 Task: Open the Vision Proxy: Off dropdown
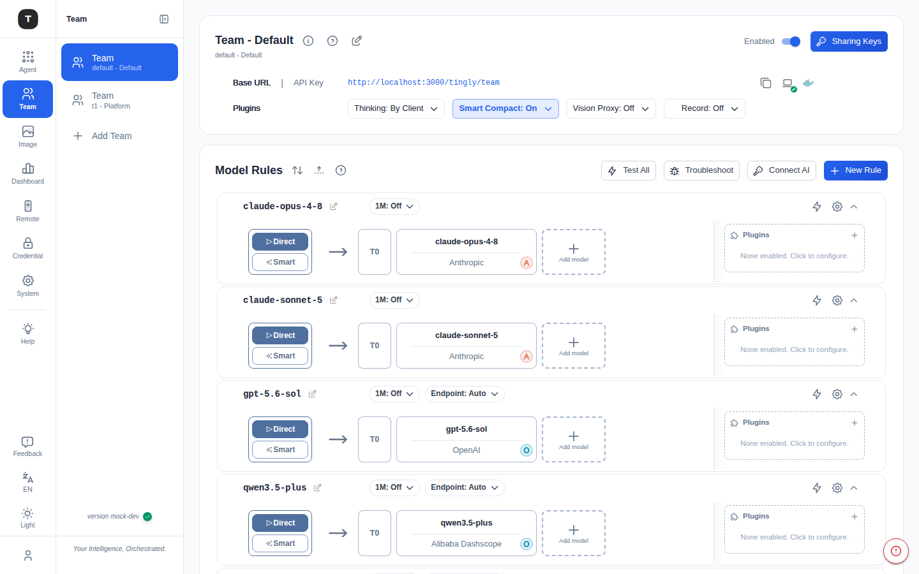[611, 108]
